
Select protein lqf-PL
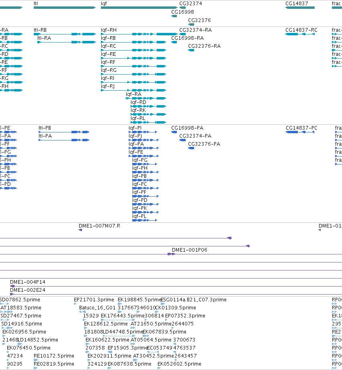pyautogui.click(x=145, y=220)
